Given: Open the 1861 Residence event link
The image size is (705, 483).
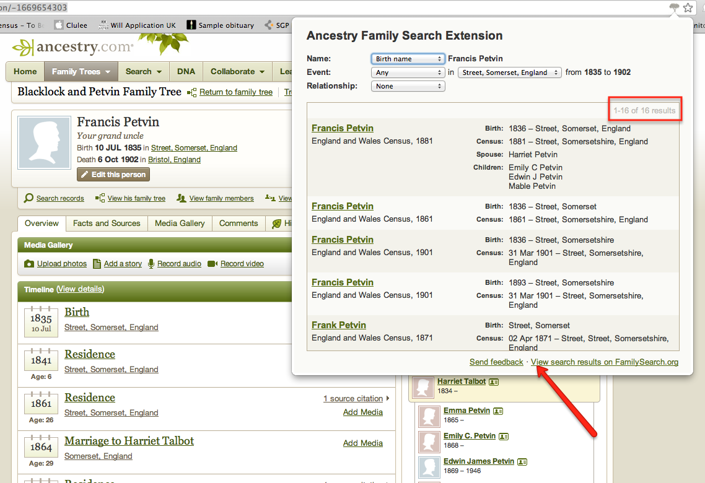Looking at the screenshot, I should coord(90,398).
